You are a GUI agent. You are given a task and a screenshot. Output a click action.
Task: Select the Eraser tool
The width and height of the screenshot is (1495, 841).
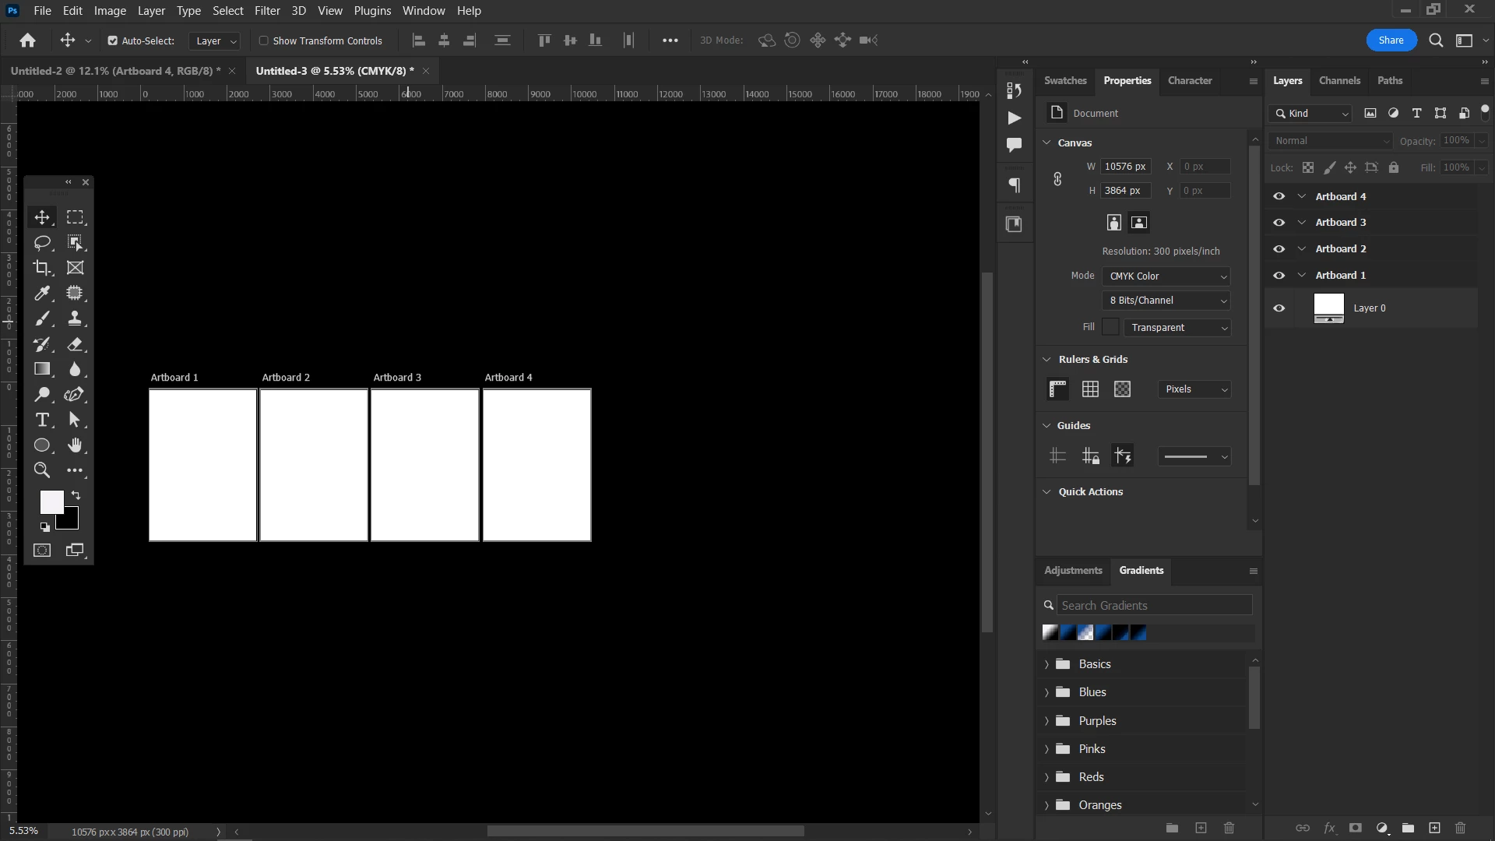pyautogui.click(x=75, y=344)
